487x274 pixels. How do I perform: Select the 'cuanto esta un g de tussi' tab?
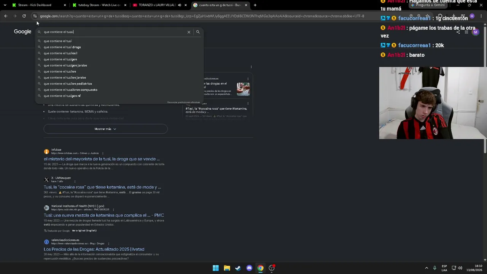pyautogui.click(x=220, y=5)
